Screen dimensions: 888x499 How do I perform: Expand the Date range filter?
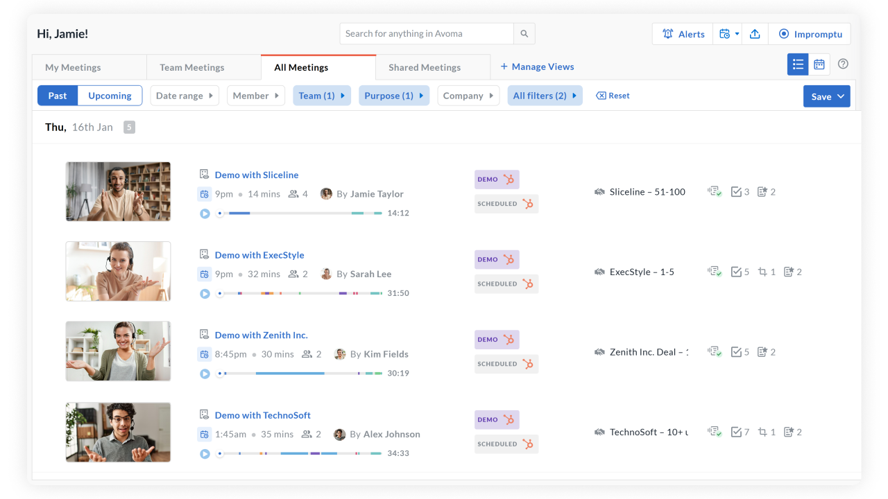(185, 96)
